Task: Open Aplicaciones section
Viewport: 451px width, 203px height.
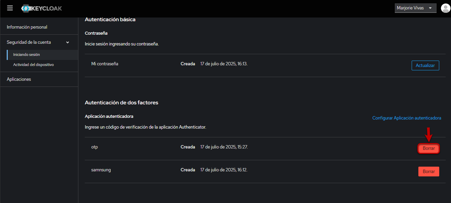Action: pos(19,79)
